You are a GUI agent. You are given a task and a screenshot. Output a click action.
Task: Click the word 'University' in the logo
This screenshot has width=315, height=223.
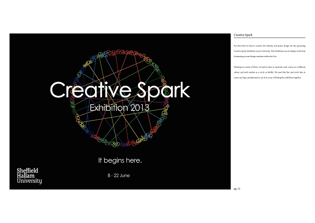(x=29, y=181)
